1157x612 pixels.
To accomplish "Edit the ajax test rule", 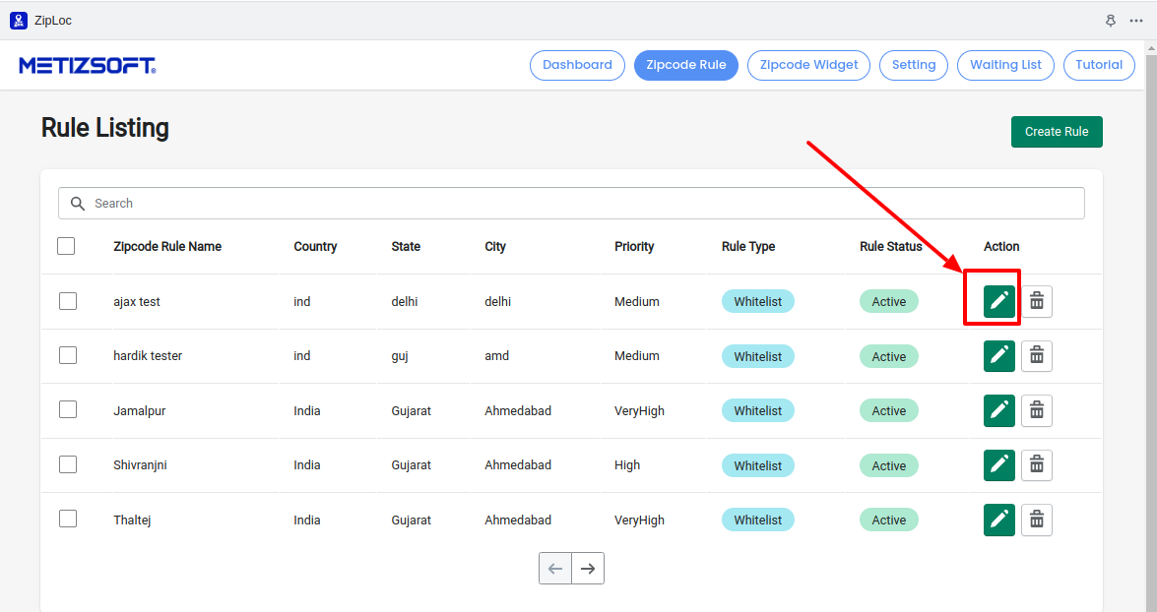I will (998, 301).
